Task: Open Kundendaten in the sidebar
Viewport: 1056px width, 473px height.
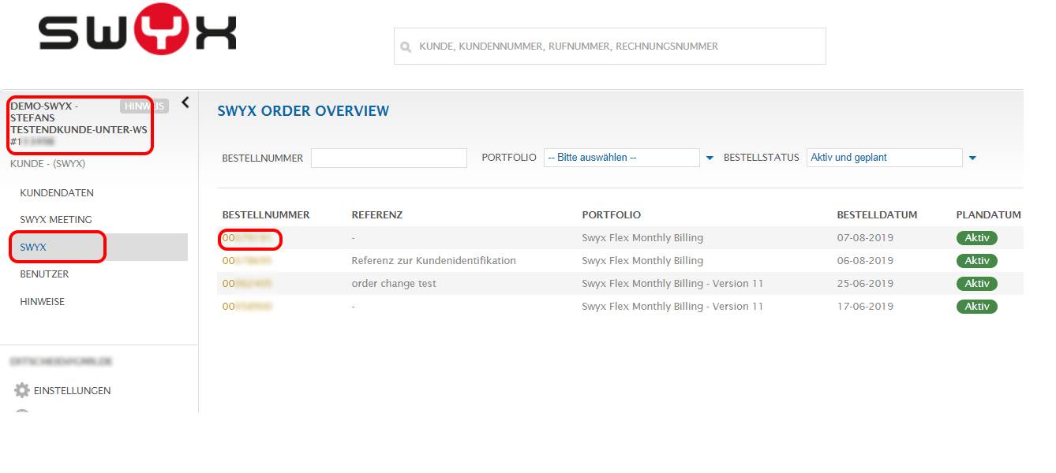Action: click(57, 193)
